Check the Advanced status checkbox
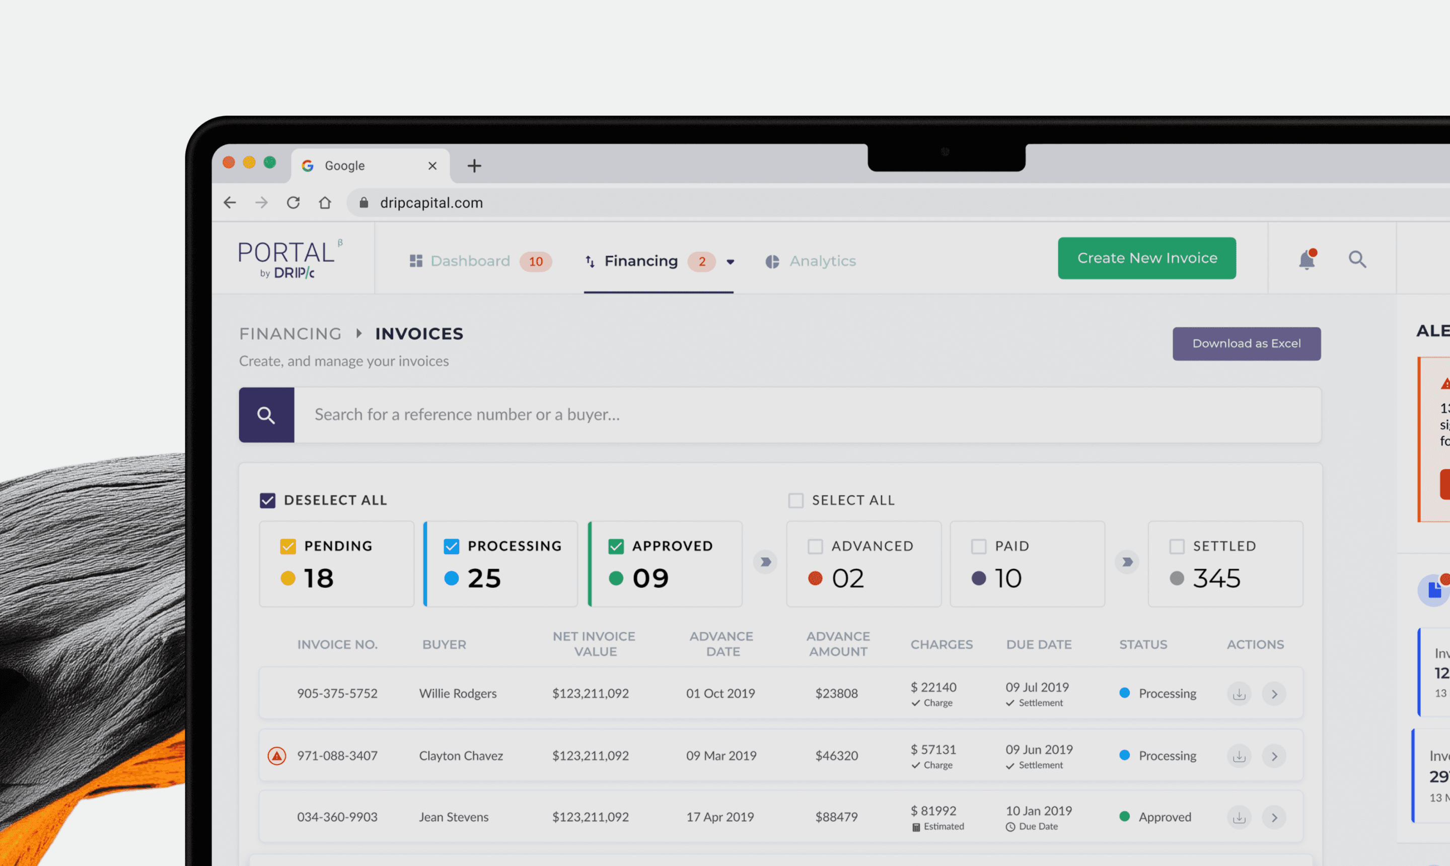The height and width of the screenshot is (866, 1450). 815,546
